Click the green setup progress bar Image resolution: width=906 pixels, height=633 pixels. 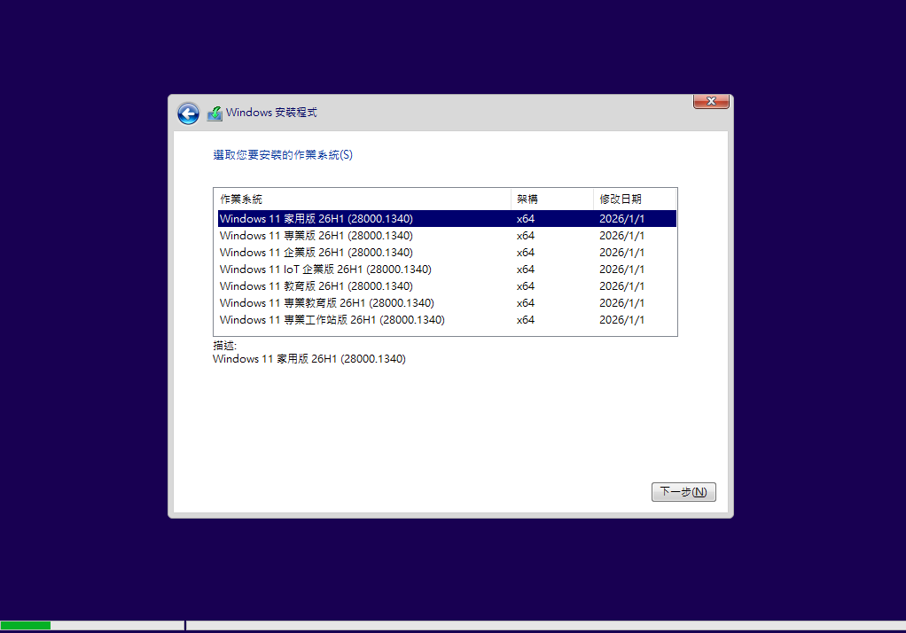click(x=26, y=626)
